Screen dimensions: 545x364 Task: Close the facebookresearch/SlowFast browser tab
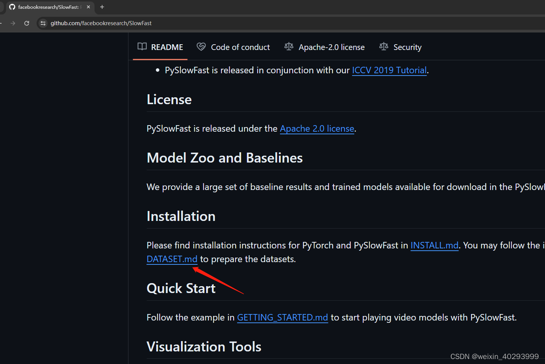(88, 7)
